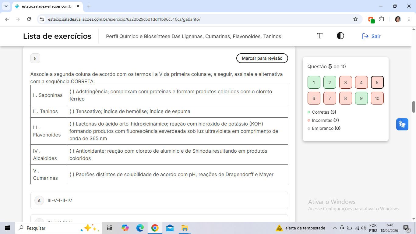Click the 'I . Saponinas' table cell
416x234 pixels.
[x=49, y=95]
